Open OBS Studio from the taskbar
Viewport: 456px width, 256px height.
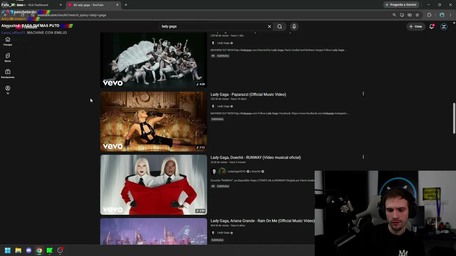60,250
